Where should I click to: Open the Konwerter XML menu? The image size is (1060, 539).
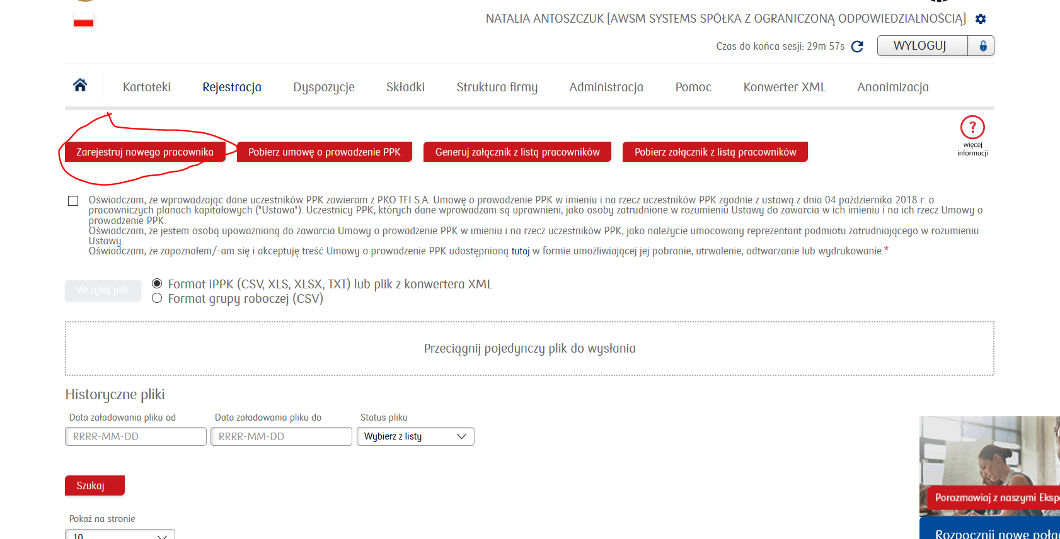785,87
